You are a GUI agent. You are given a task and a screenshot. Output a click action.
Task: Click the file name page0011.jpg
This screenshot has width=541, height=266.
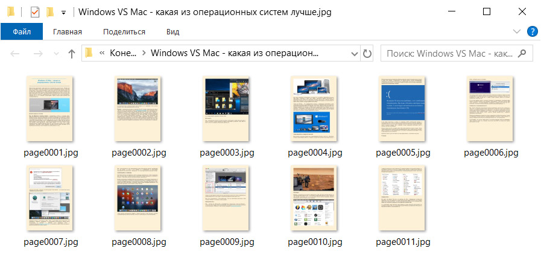[x=403, y=242]
